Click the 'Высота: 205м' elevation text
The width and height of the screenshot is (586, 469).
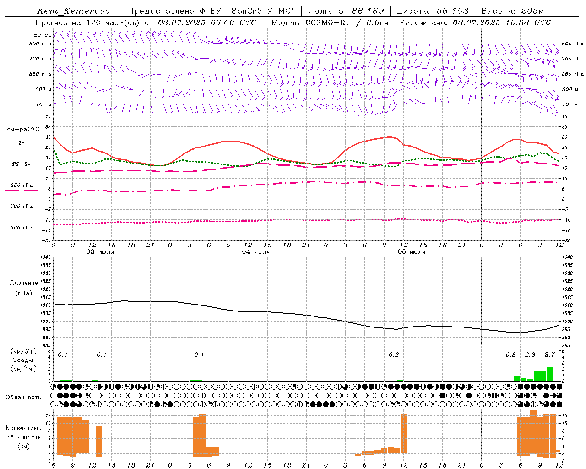click(x=513, y=11)
